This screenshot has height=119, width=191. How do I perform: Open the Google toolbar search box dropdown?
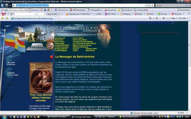[30, 10]
